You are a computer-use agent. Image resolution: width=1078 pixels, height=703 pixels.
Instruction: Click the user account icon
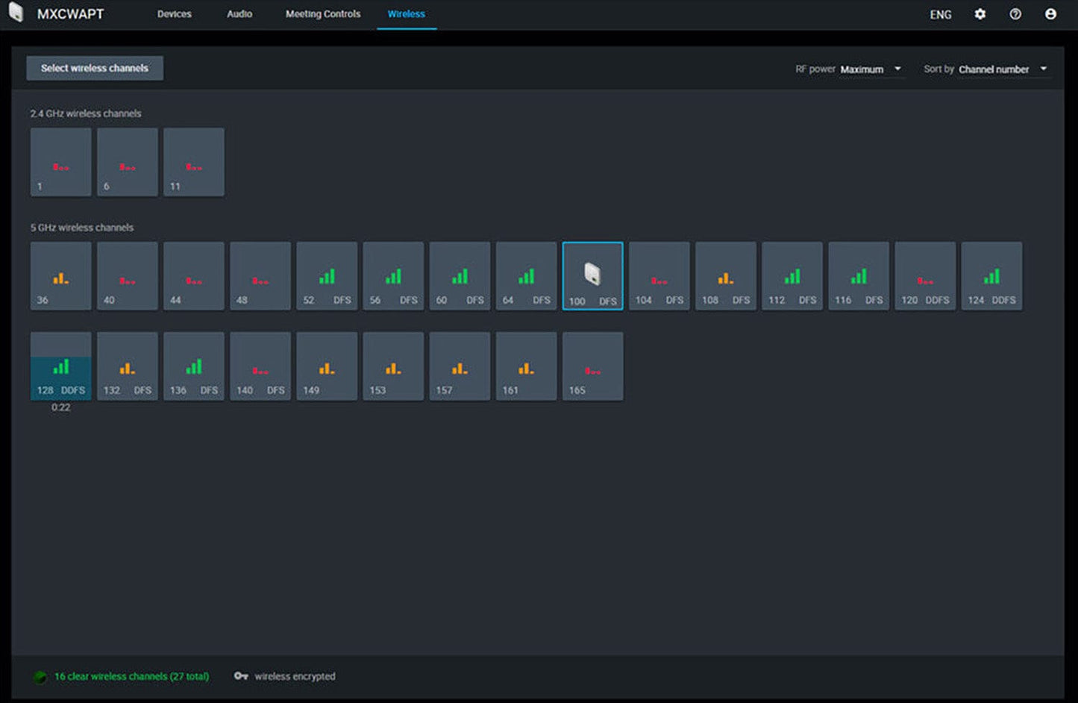[1050, 14]
